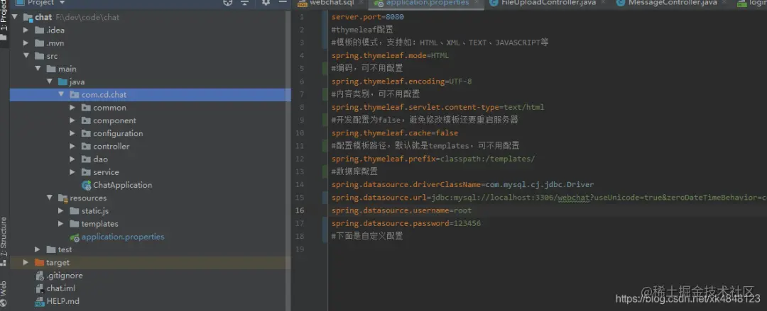Open the Structure tool window
This screenshot has width=767, height=311.
pos(4,240)
